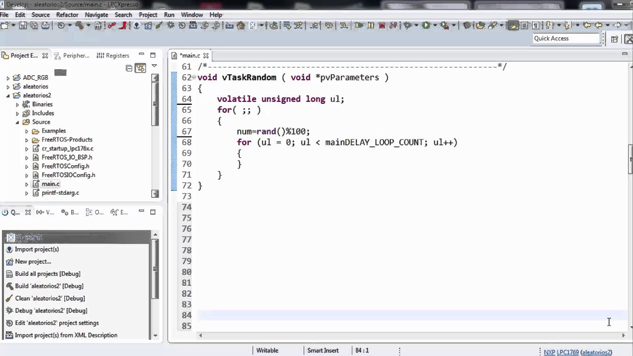Click the green Resume debug icon
The image size is (633, 356).
[x=359, y=25]
